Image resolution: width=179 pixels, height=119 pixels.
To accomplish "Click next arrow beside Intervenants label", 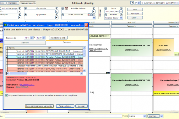I will tap(57, 8).
